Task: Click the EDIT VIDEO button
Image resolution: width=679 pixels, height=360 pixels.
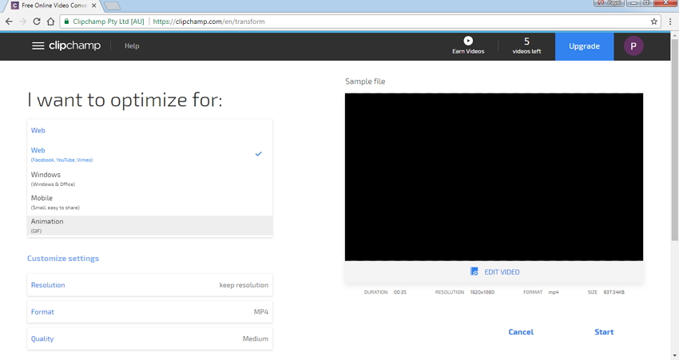Action: coord(494,271)
